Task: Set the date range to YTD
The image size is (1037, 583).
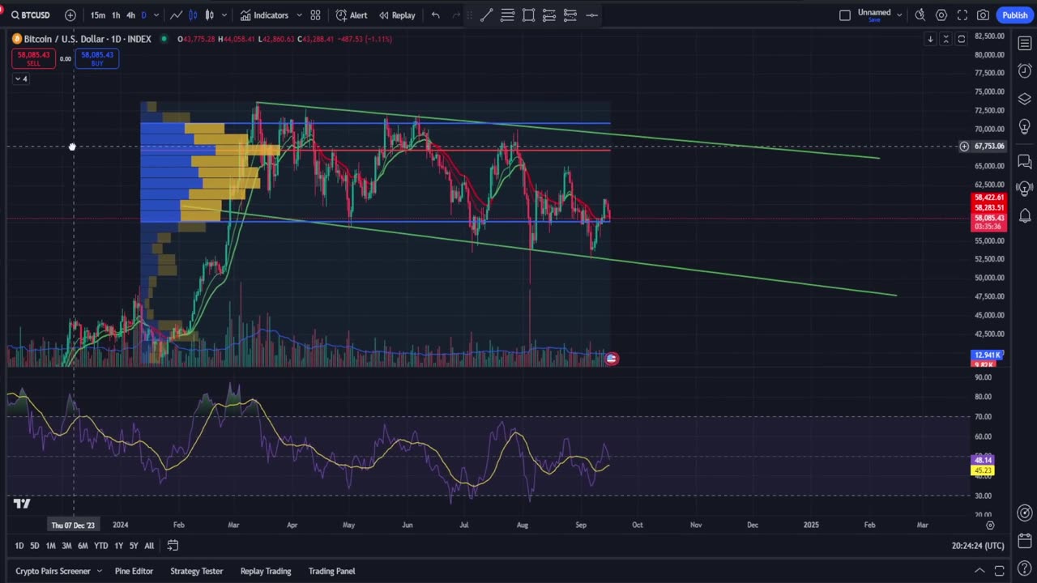Action: [x=101, y=546]
